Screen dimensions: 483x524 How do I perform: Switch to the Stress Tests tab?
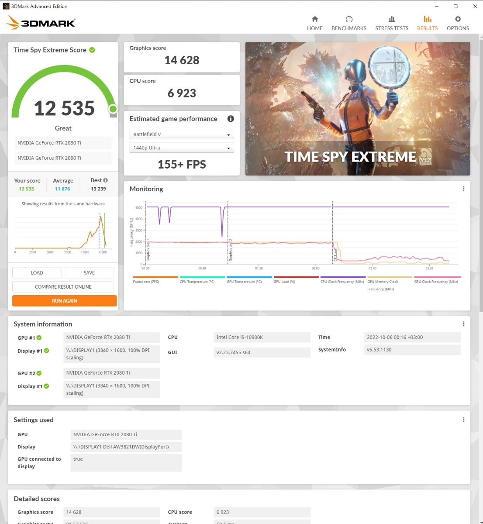click(392, 23)
